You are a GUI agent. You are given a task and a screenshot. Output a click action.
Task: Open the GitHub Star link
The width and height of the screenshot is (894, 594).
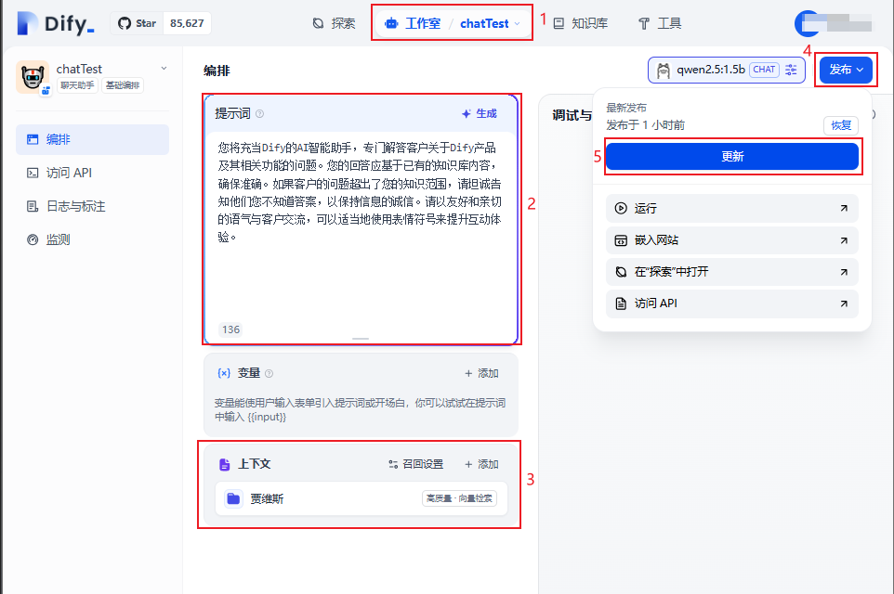(137, 23)
